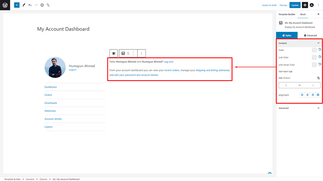Open the Details info icon

click(42, 5)
